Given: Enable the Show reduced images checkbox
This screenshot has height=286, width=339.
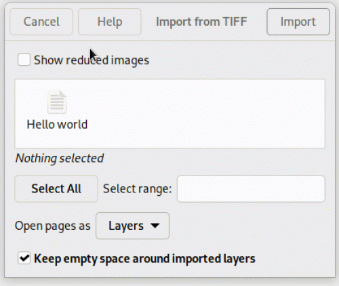Looking at the screenshot, I should pos(24,60).
